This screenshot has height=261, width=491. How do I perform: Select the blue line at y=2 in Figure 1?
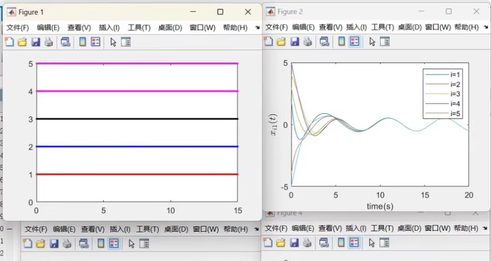[x=137, y=147]
